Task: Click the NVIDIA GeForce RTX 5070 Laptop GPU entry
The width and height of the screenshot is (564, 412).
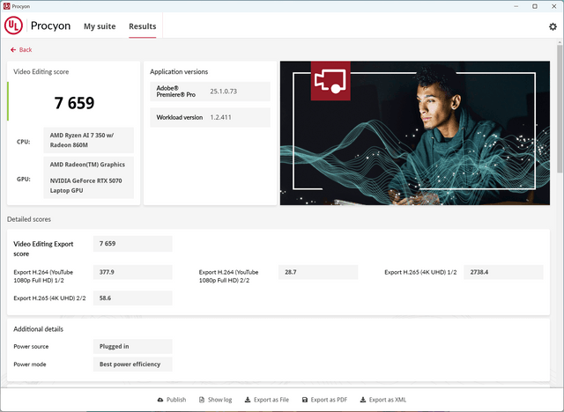Action: coord(85,186)
